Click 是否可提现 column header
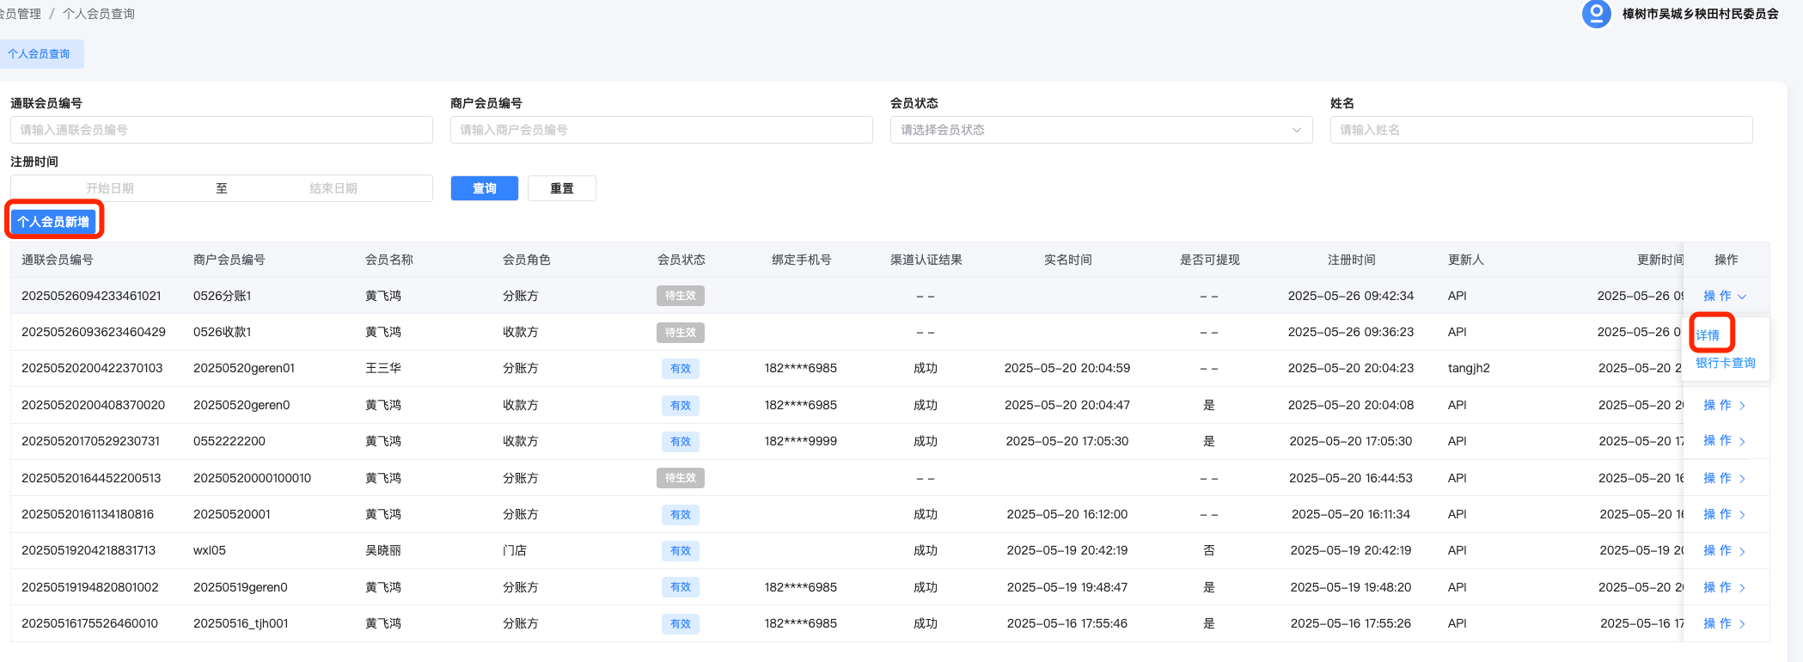Screen dimensions: 1803x662 coord(1210,260)
